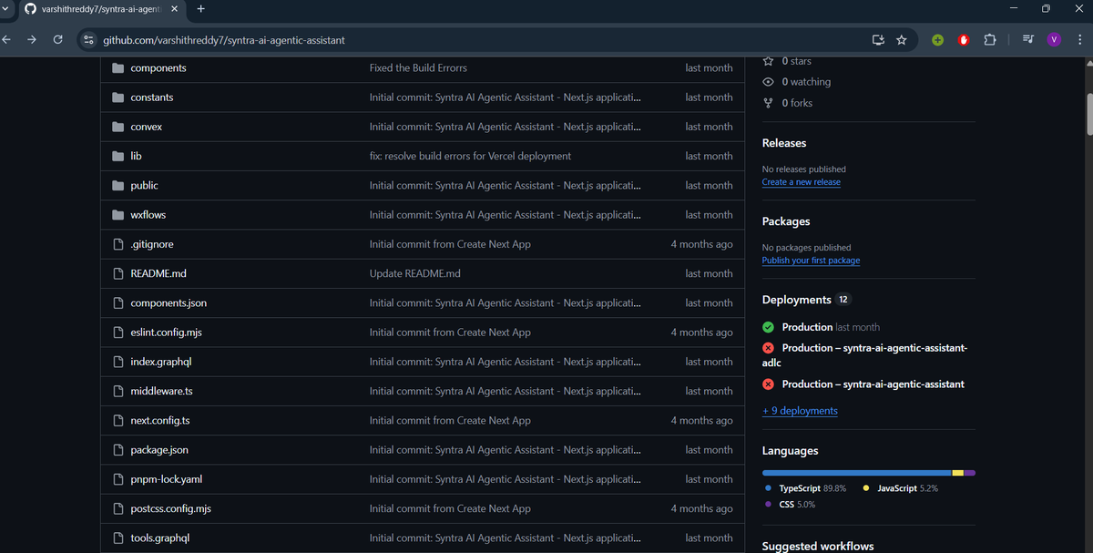Screen dimensions: 1093x553
Task: Open the Chrome profile avatar V
Action: tap(1054, 40)
